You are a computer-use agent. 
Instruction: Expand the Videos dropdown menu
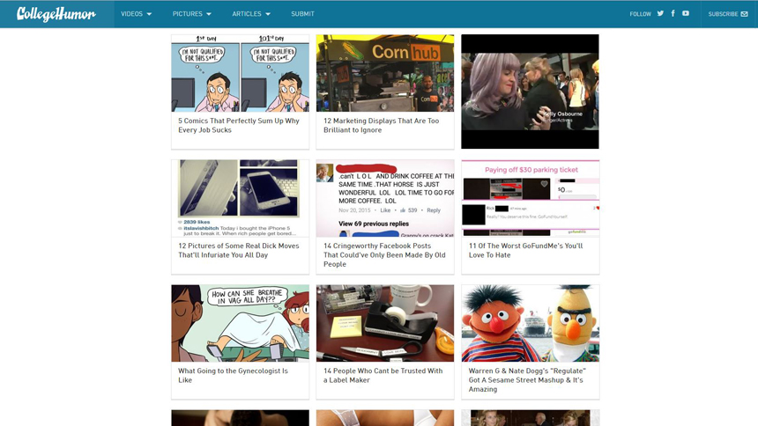coord(137,14)
